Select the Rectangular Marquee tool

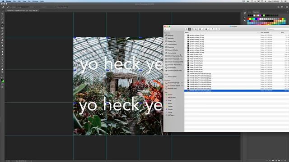pos(2,17)
